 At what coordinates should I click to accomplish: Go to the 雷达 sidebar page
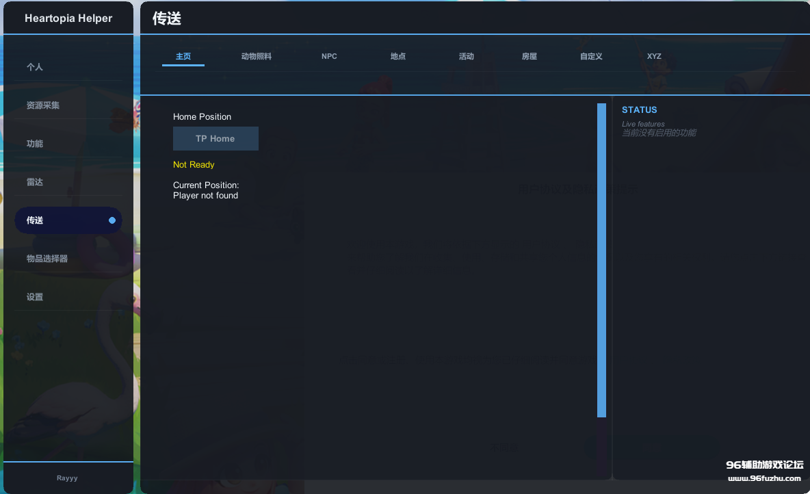tap(35, 182)
